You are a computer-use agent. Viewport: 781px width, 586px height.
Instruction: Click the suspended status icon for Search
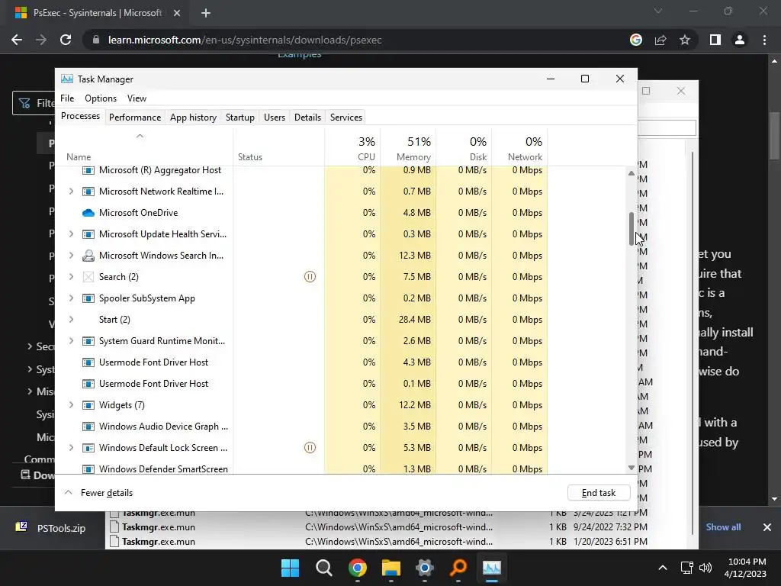point(310,276)
